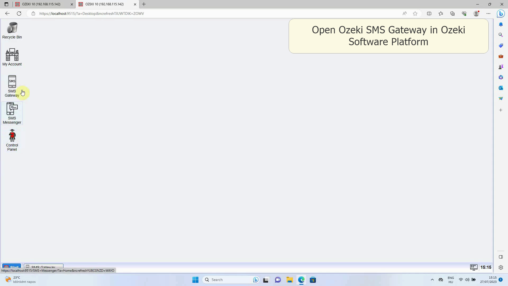The height and width of the screenshot is (286, 508).
Task: Open network and volume quick settings
Action: click(x=467, y=280)
